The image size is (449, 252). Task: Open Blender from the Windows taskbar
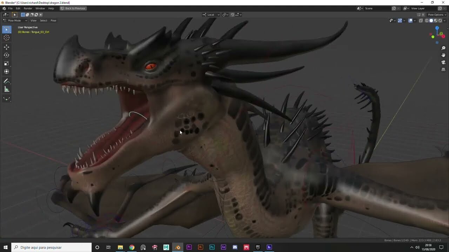[177, 247]
